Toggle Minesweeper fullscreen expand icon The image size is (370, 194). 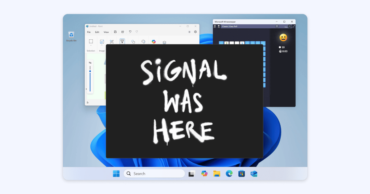coord(294,26)
